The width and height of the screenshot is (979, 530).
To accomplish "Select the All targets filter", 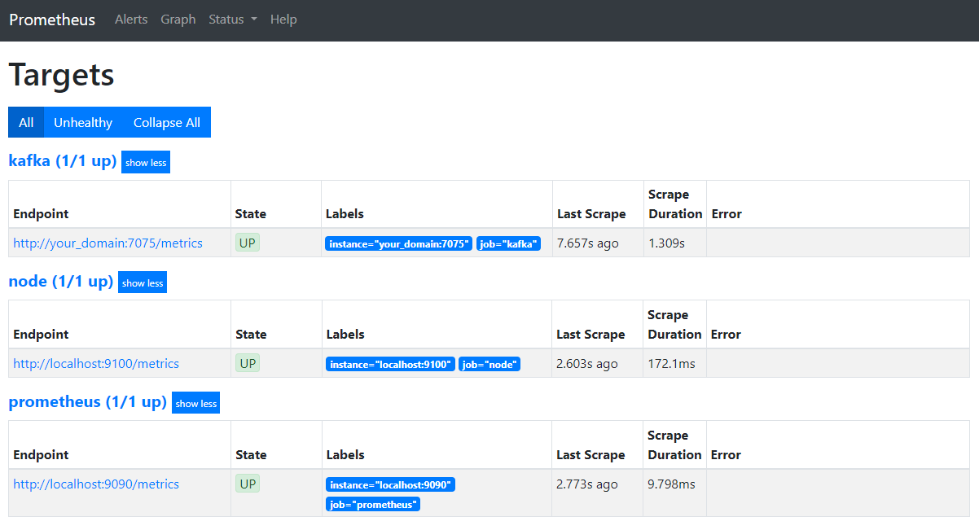I will 26,122.
